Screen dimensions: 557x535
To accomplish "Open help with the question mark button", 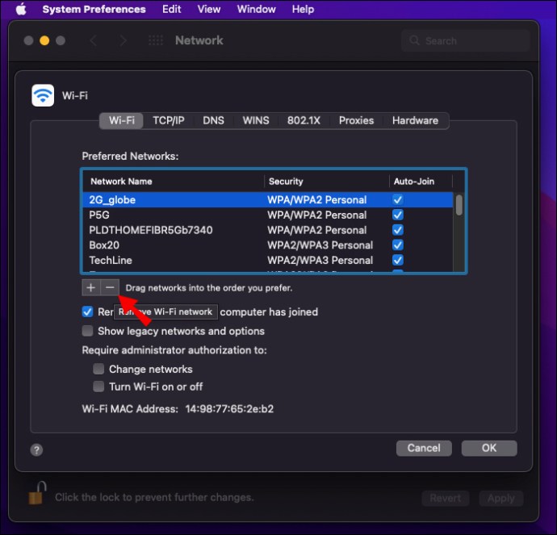I will pyautogui.click(x=36, y=449).
